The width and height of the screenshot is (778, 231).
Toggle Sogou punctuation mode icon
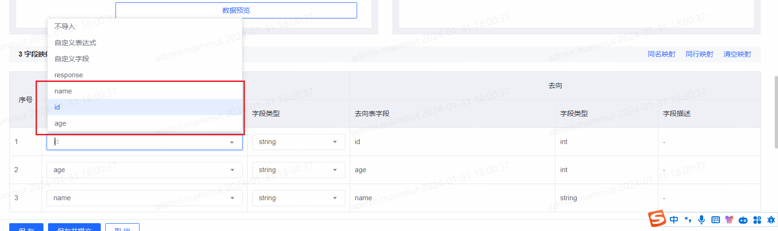coord(688,219)
